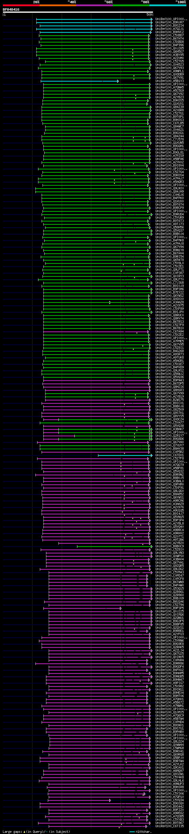Select hit label UniRef100_Q84Z39
The width and height of the screenshot is (189, 834).
[170, 107]
